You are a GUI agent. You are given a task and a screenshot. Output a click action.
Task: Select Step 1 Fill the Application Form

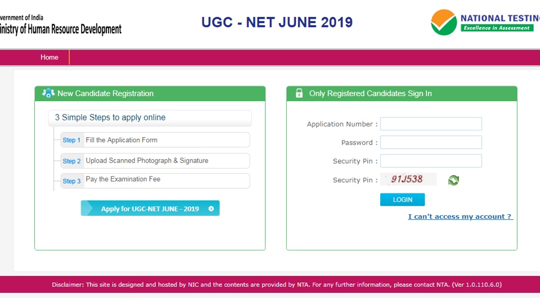(x=155, y=140)
